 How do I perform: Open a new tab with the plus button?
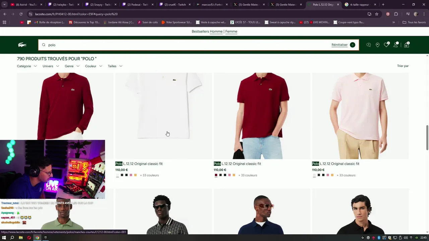383,5
